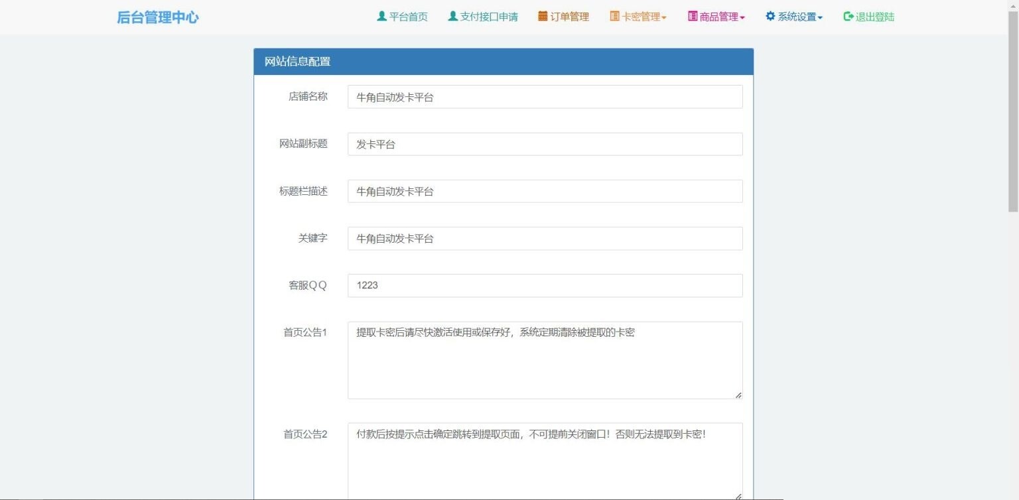Click the calendar icon beside 订单管理
The image size is (1019, 500).
[x=543, y=16]
